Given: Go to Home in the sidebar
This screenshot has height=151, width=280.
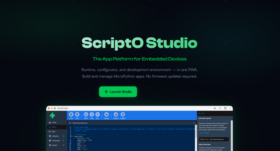Looking at the screenshot, I should pyautogui.click(x=54, y=122).
